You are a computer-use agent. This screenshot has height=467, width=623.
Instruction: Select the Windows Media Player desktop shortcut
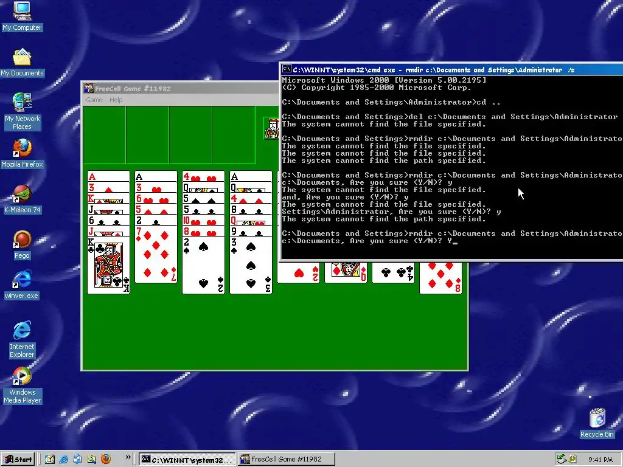tap(22, 385)
